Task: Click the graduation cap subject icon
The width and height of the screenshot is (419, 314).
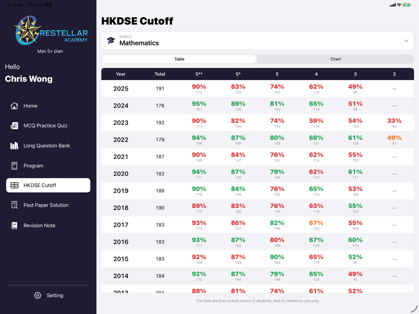Action: (111, 41)
